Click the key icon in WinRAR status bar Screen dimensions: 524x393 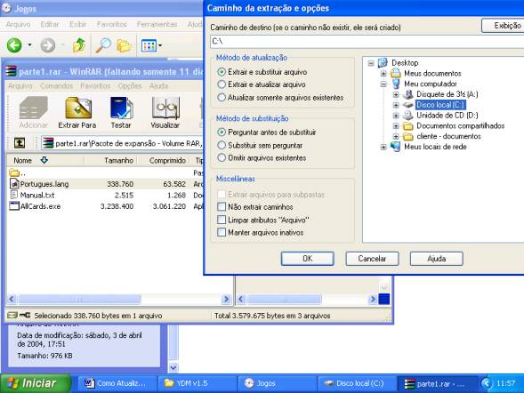click(x=25, y=315)
